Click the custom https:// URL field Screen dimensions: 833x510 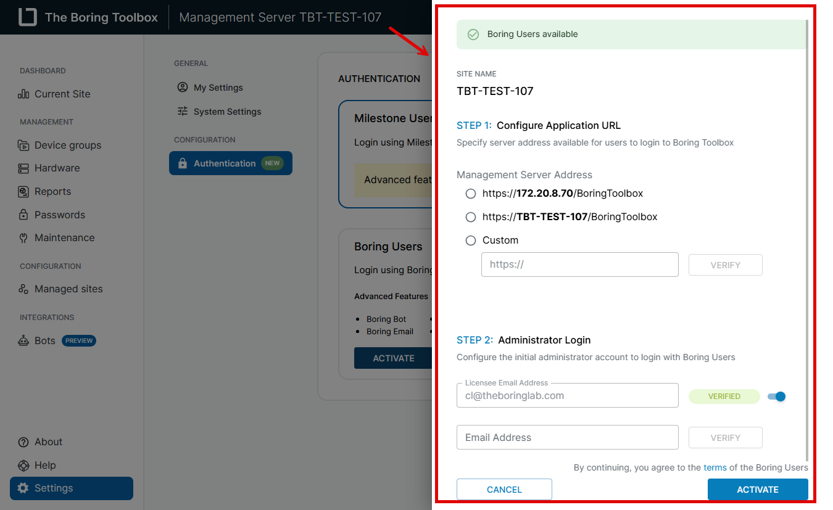[x=579, y=265]
